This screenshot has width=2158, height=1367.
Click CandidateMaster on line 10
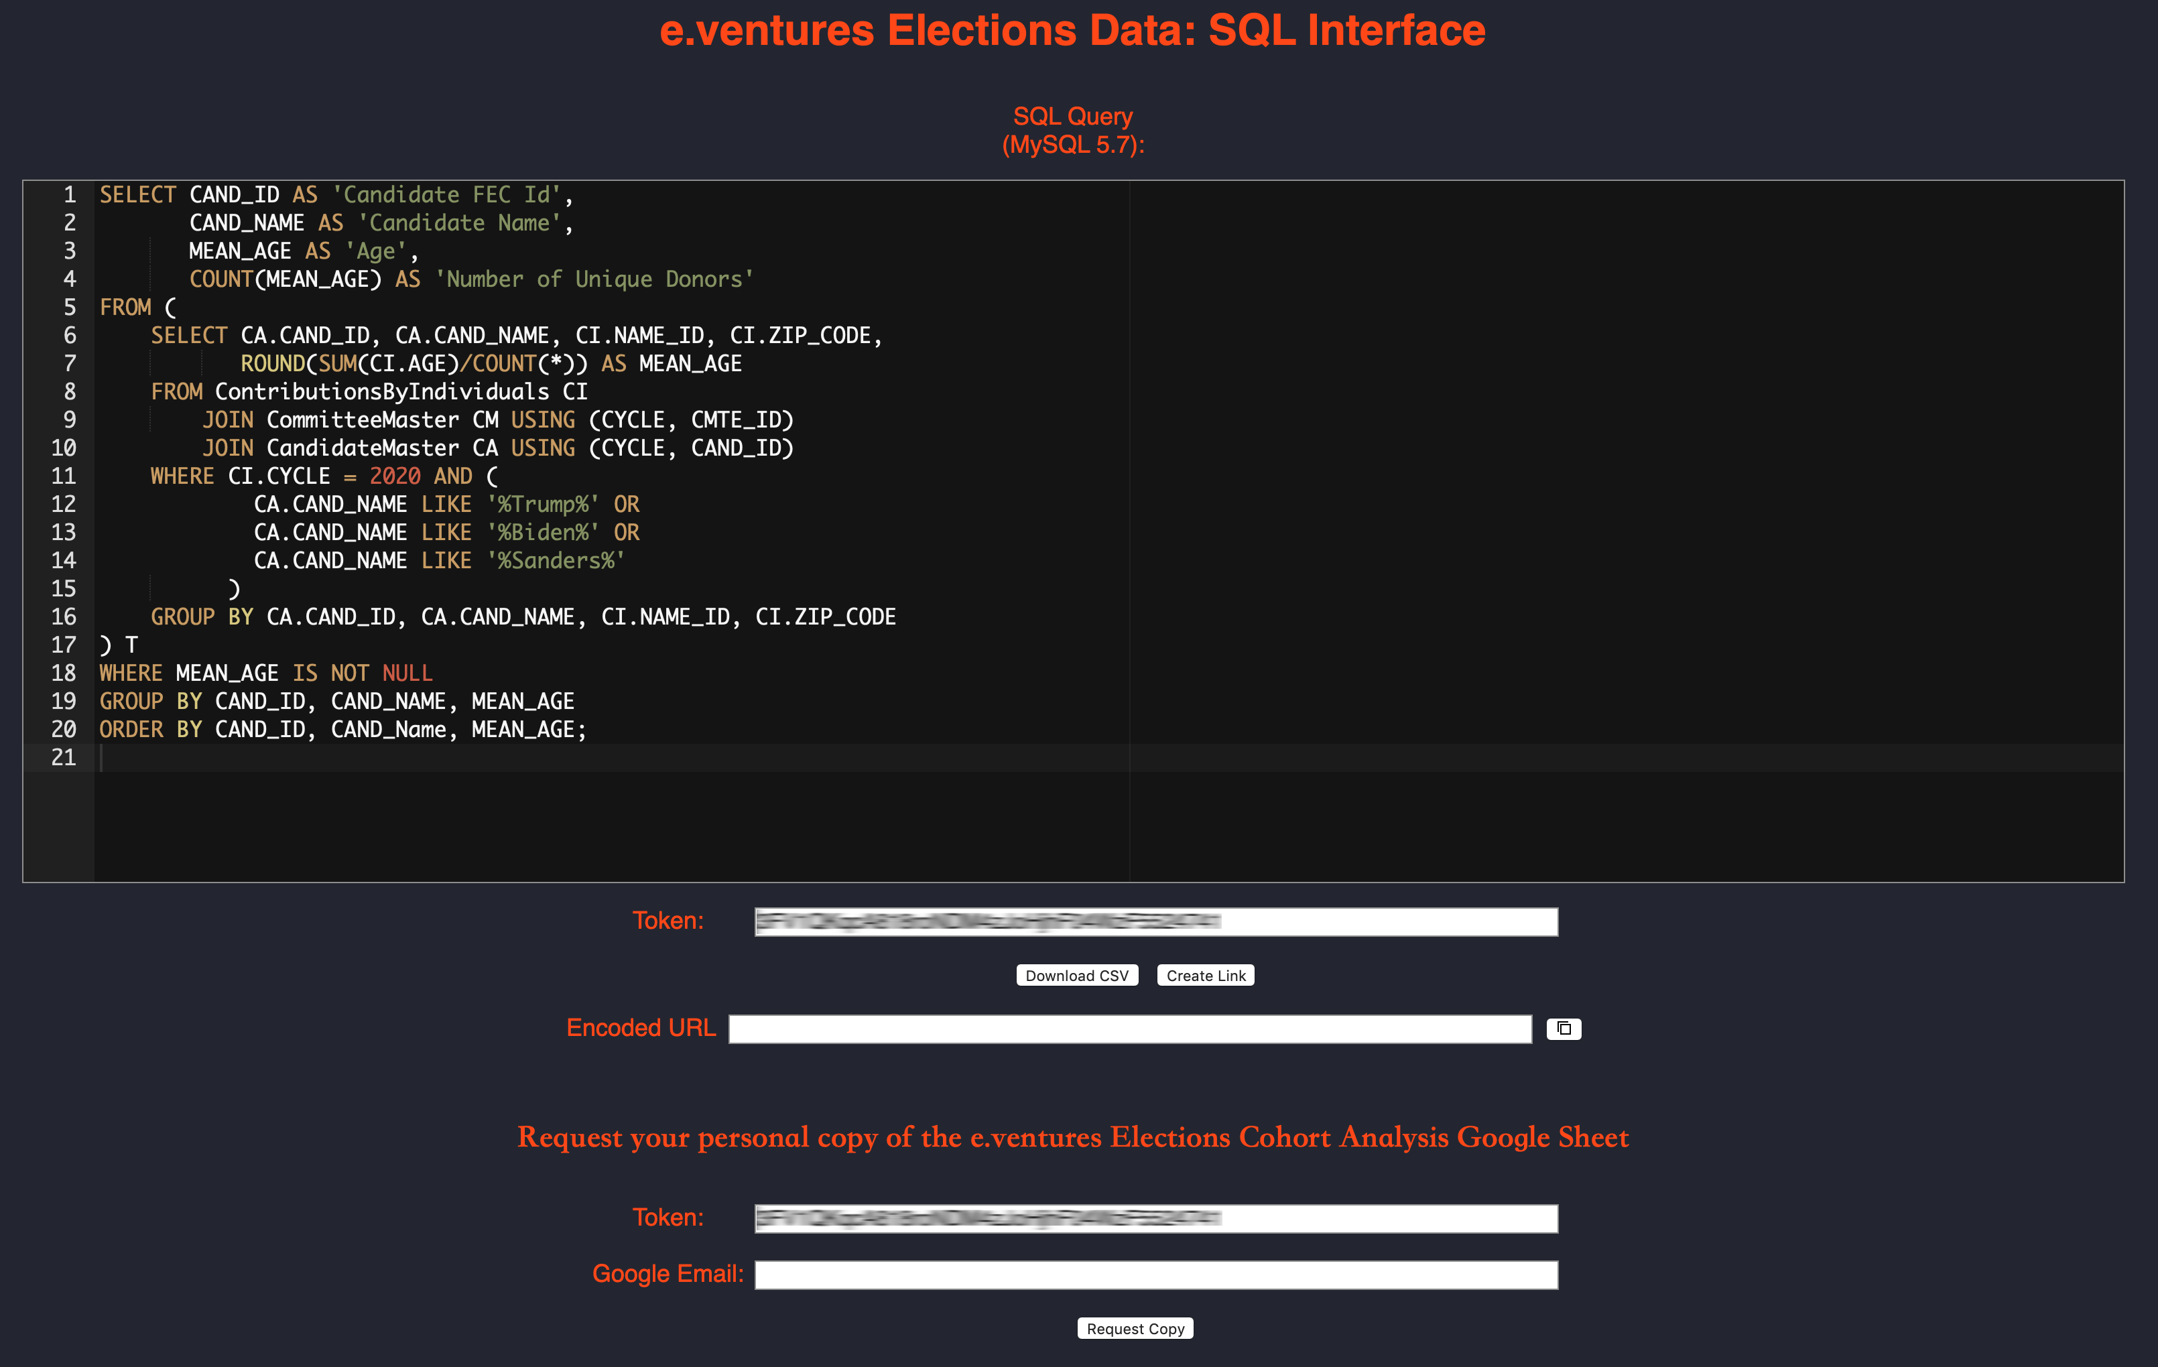tap(363, 448)
